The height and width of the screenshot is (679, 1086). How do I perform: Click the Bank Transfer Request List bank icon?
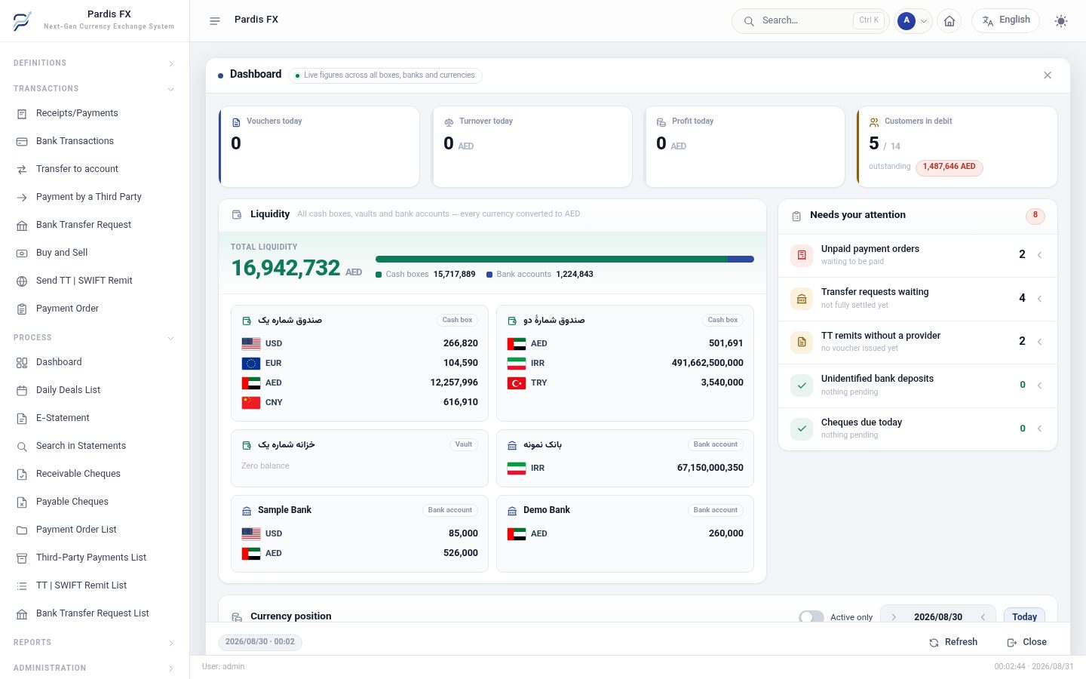click(22, 614)
